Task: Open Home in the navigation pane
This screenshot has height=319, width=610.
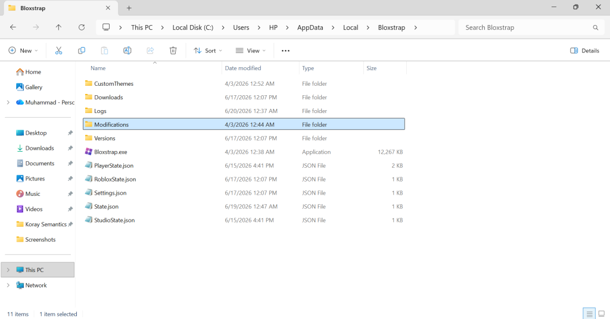Action: [x=29, y=72]
